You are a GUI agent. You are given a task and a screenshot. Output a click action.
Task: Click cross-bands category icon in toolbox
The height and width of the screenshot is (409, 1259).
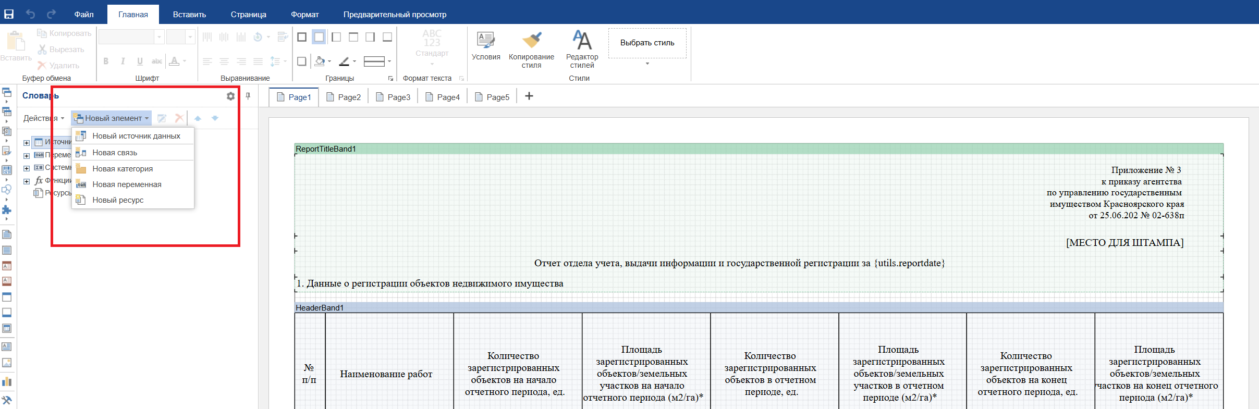pos(7,111)
